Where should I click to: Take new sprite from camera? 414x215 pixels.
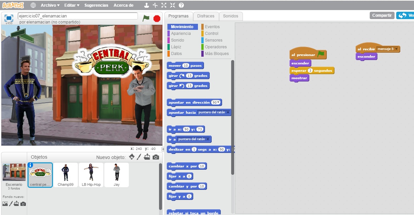156,157
